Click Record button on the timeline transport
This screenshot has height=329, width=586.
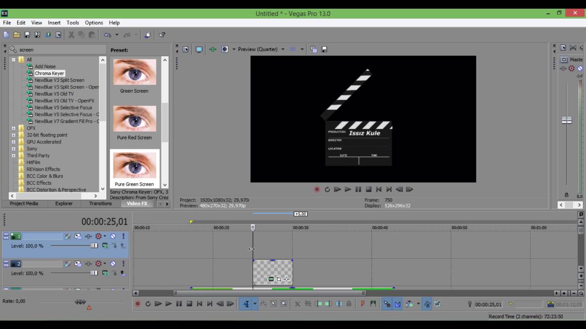(x=137, y=304)
